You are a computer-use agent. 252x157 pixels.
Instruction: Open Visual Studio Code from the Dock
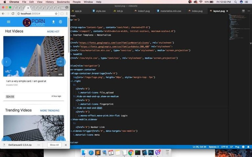(x=144, y=153)
